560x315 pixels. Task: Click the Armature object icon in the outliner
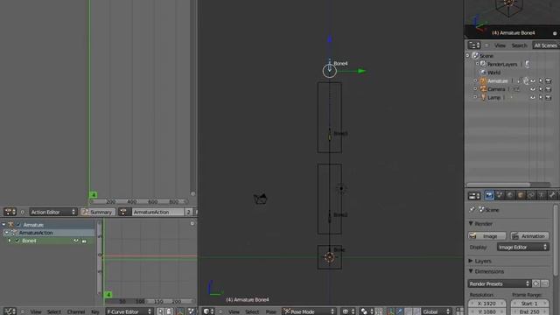483,80
